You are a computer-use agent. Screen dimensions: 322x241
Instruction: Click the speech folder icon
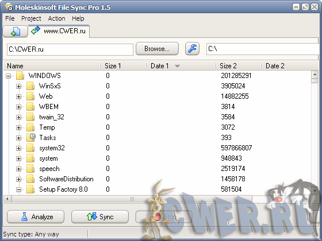pos(30,169)
